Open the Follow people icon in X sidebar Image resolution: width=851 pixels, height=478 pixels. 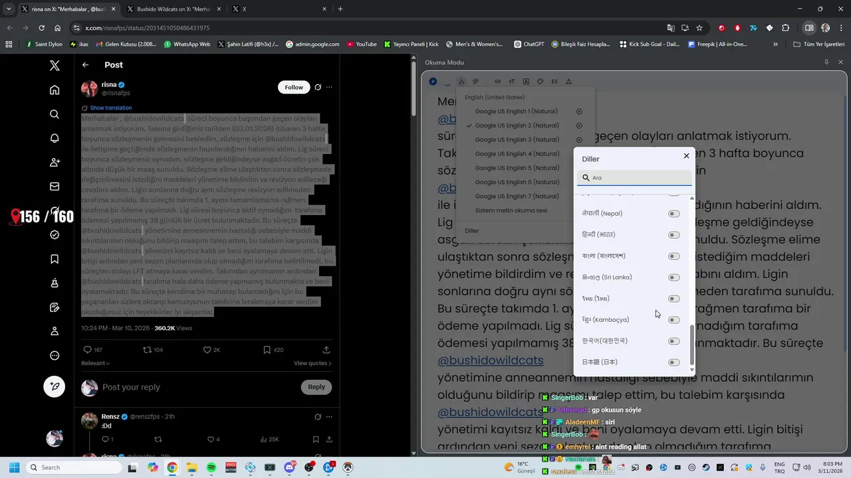[x=55, y=162]
